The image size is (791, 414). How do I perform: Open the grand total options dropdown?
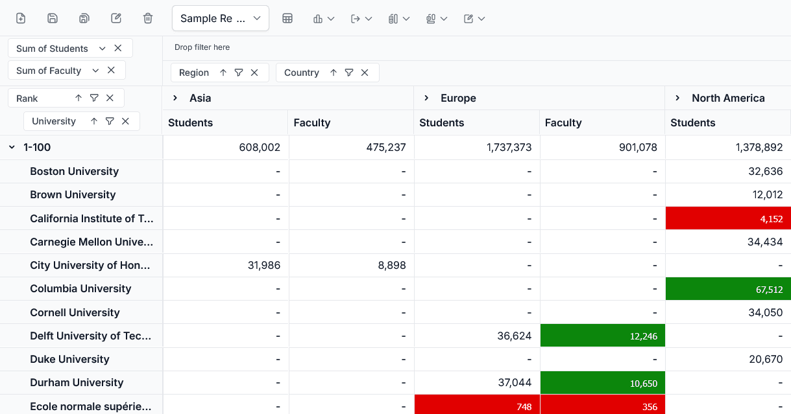coord(437,18)
